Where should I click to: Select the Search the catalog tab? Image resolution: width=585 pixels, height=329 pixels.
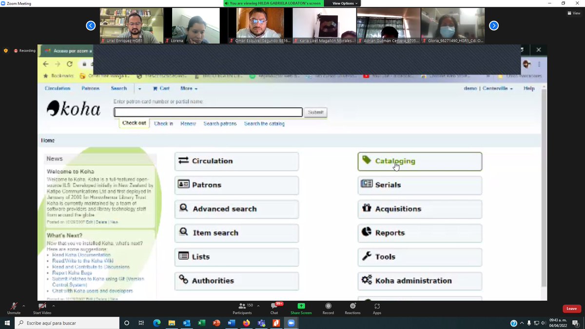click(264, 124)
